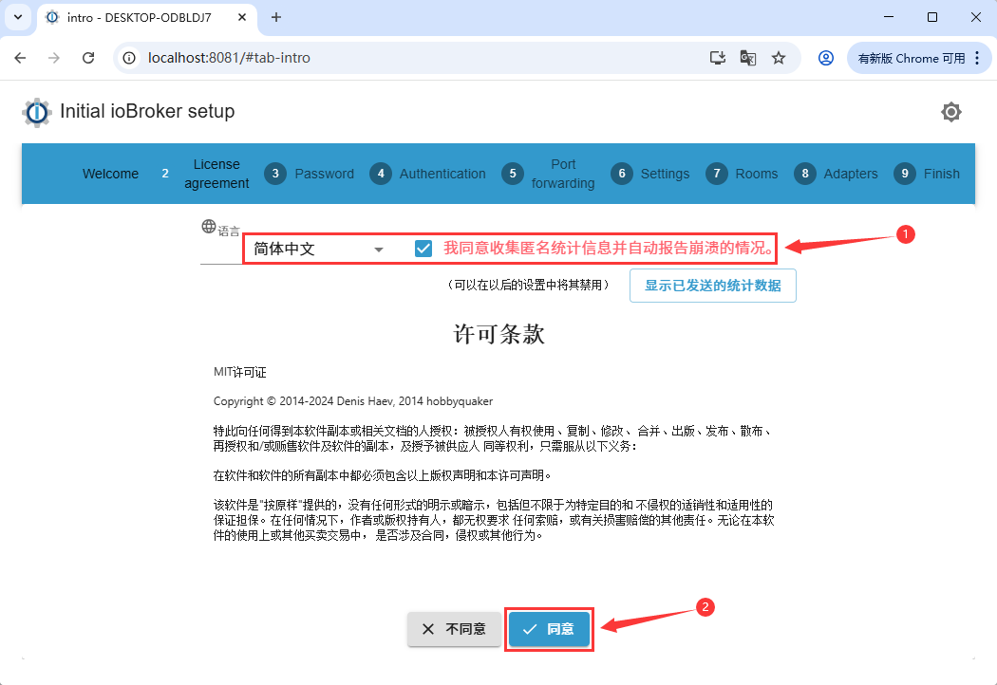
Task: Select the Adapters step in wizard
Action: pos(837,174)
